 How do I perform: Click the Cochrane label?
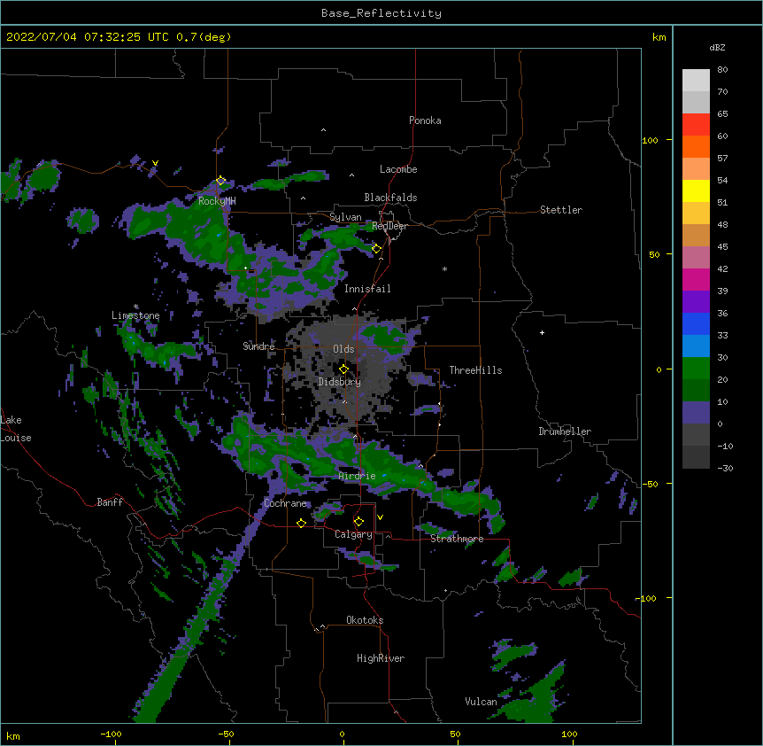pos(285,503)
